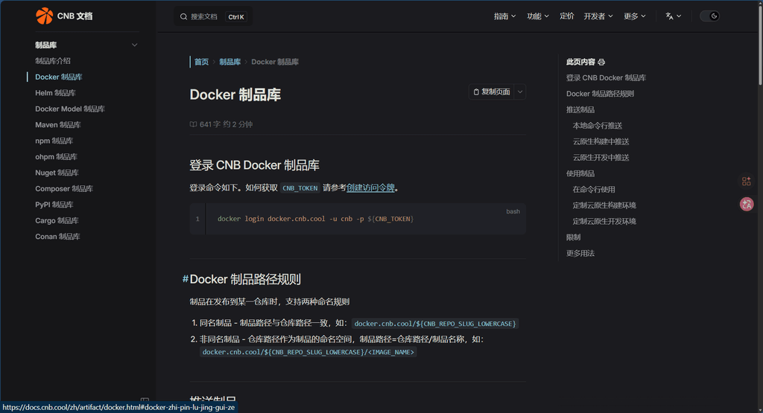763x413 pixels.
Task: Open Nuget 制品库 in sidebar
Action: 57,173
